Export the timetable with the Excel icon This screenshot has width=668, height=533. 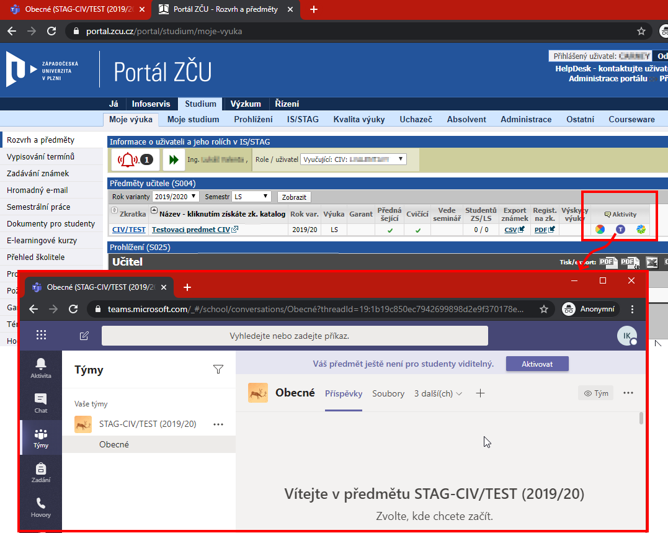652,262
